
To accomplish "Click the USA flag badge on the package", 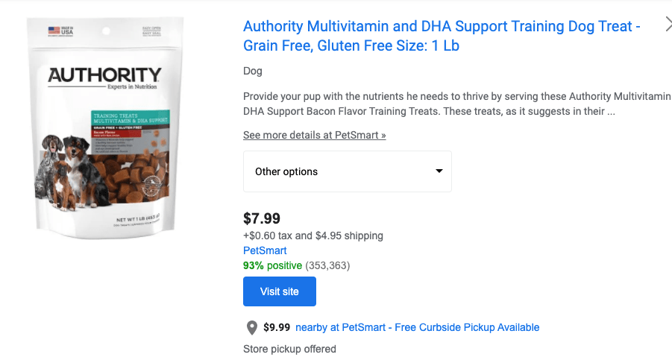I will click(x=54, y=31).
